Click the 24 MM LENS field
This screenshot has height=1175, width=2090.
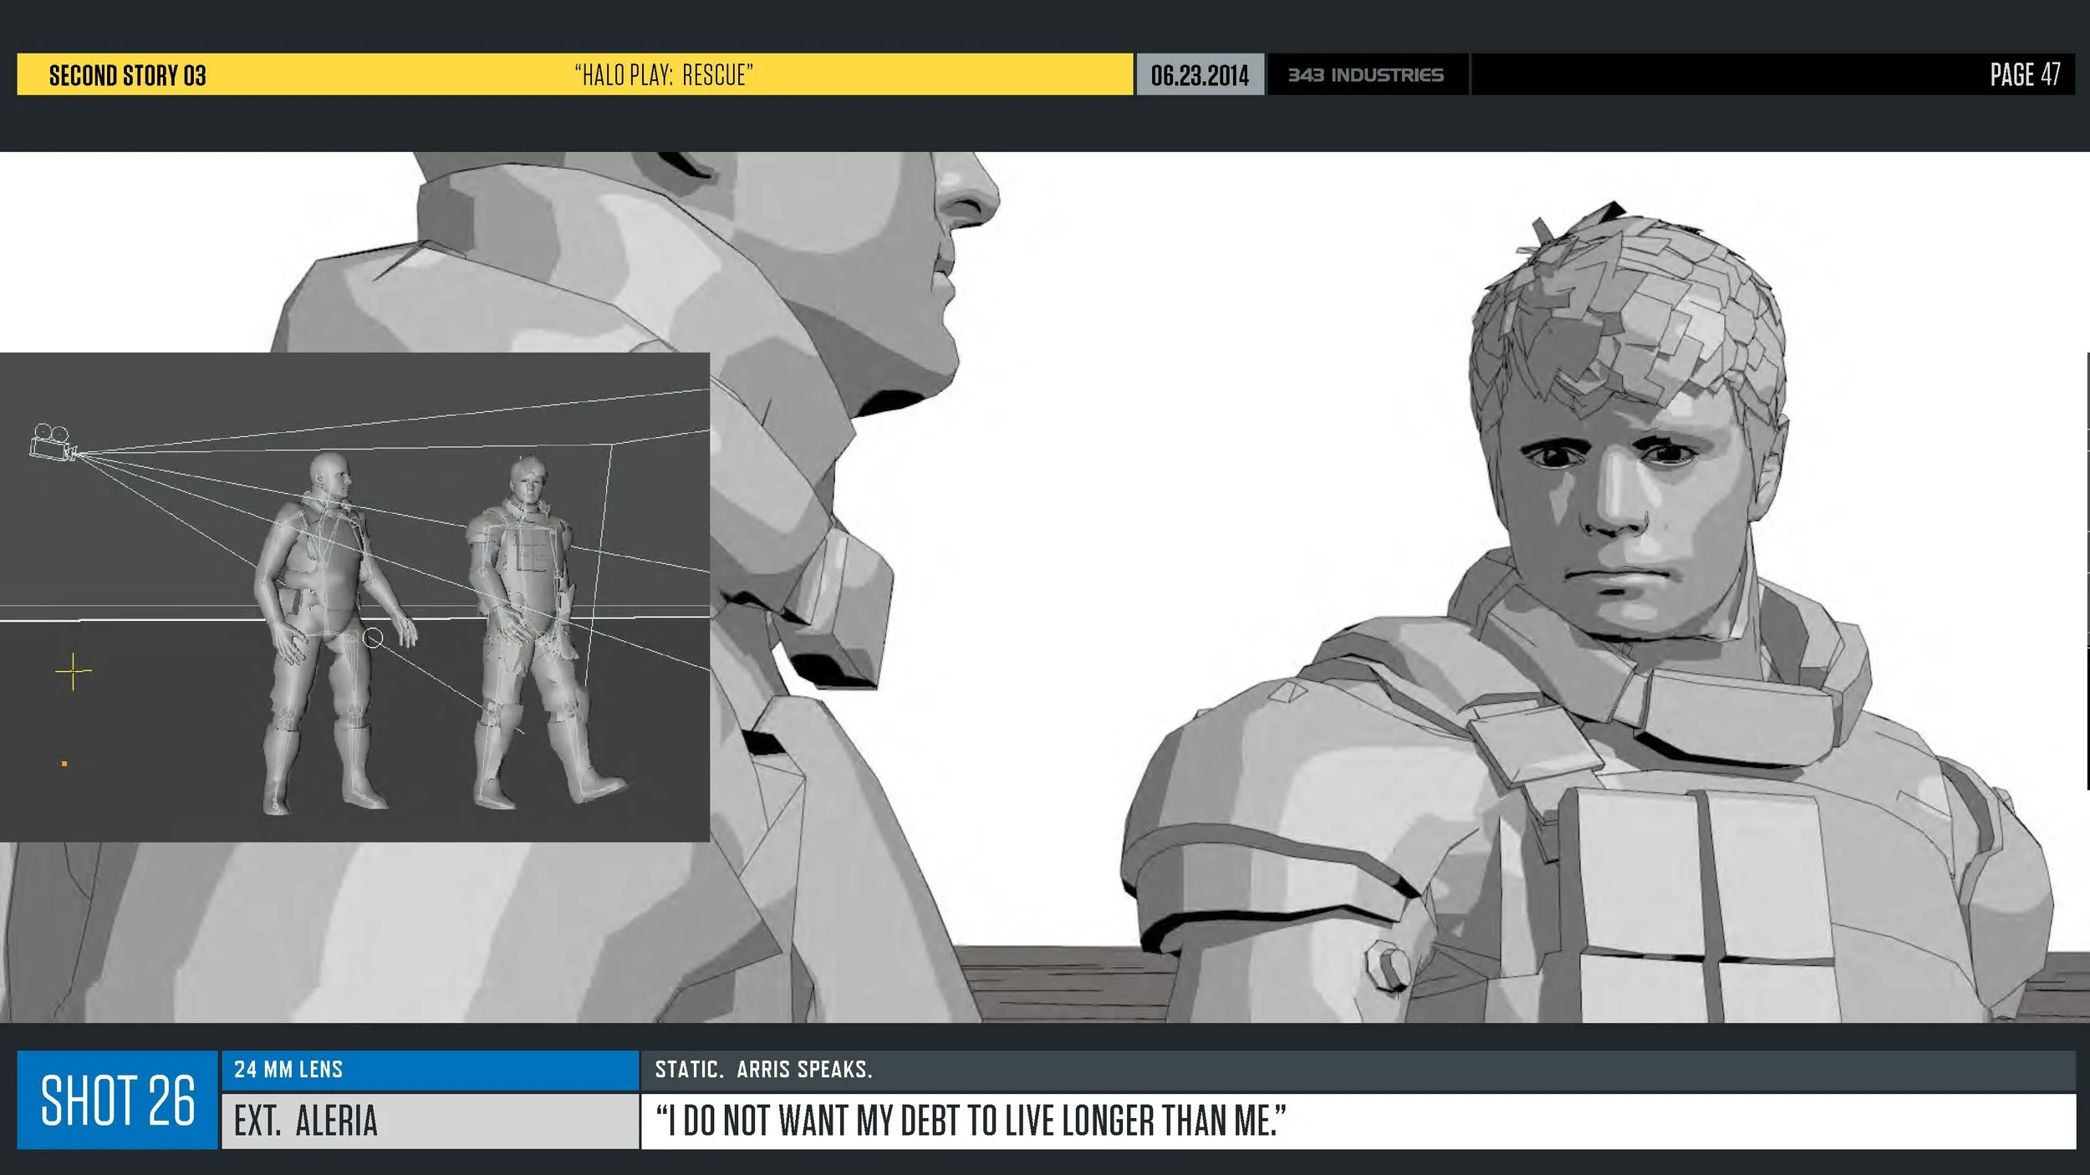[430, 1070]
